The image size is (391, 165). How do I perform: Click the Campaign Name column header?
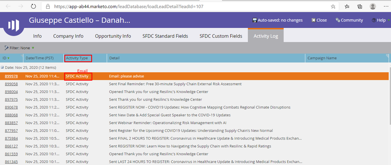point(322,58)
